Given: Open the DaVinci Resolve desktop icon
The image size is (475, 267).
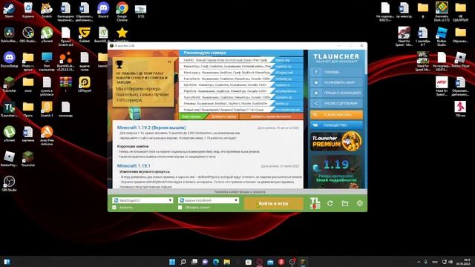Looking at the screenshot, I should click(x=9, y=35).
